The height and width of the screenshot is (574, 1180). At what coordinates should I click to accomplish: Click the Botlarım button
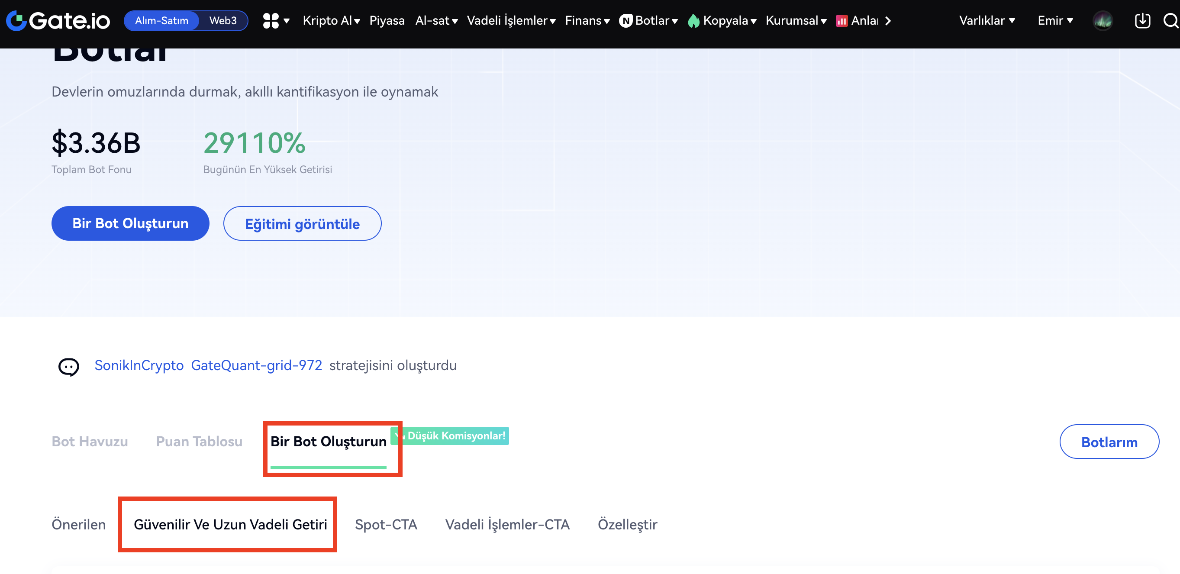[1109, 442]
